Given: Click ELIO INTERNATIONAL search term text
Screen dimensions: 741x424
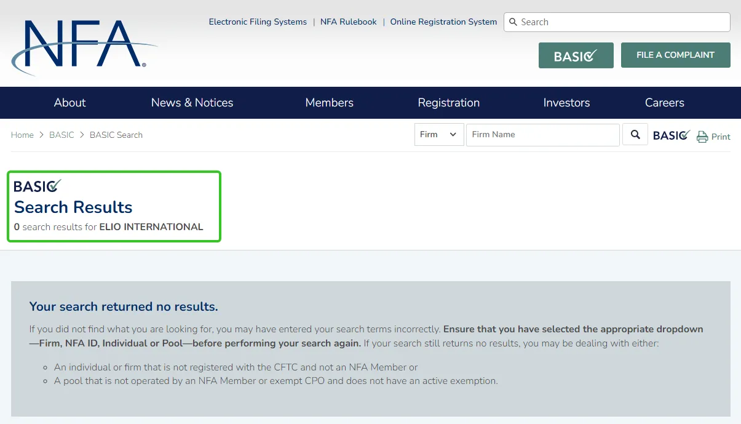Looking at the screenshot, I should point(151,227).
